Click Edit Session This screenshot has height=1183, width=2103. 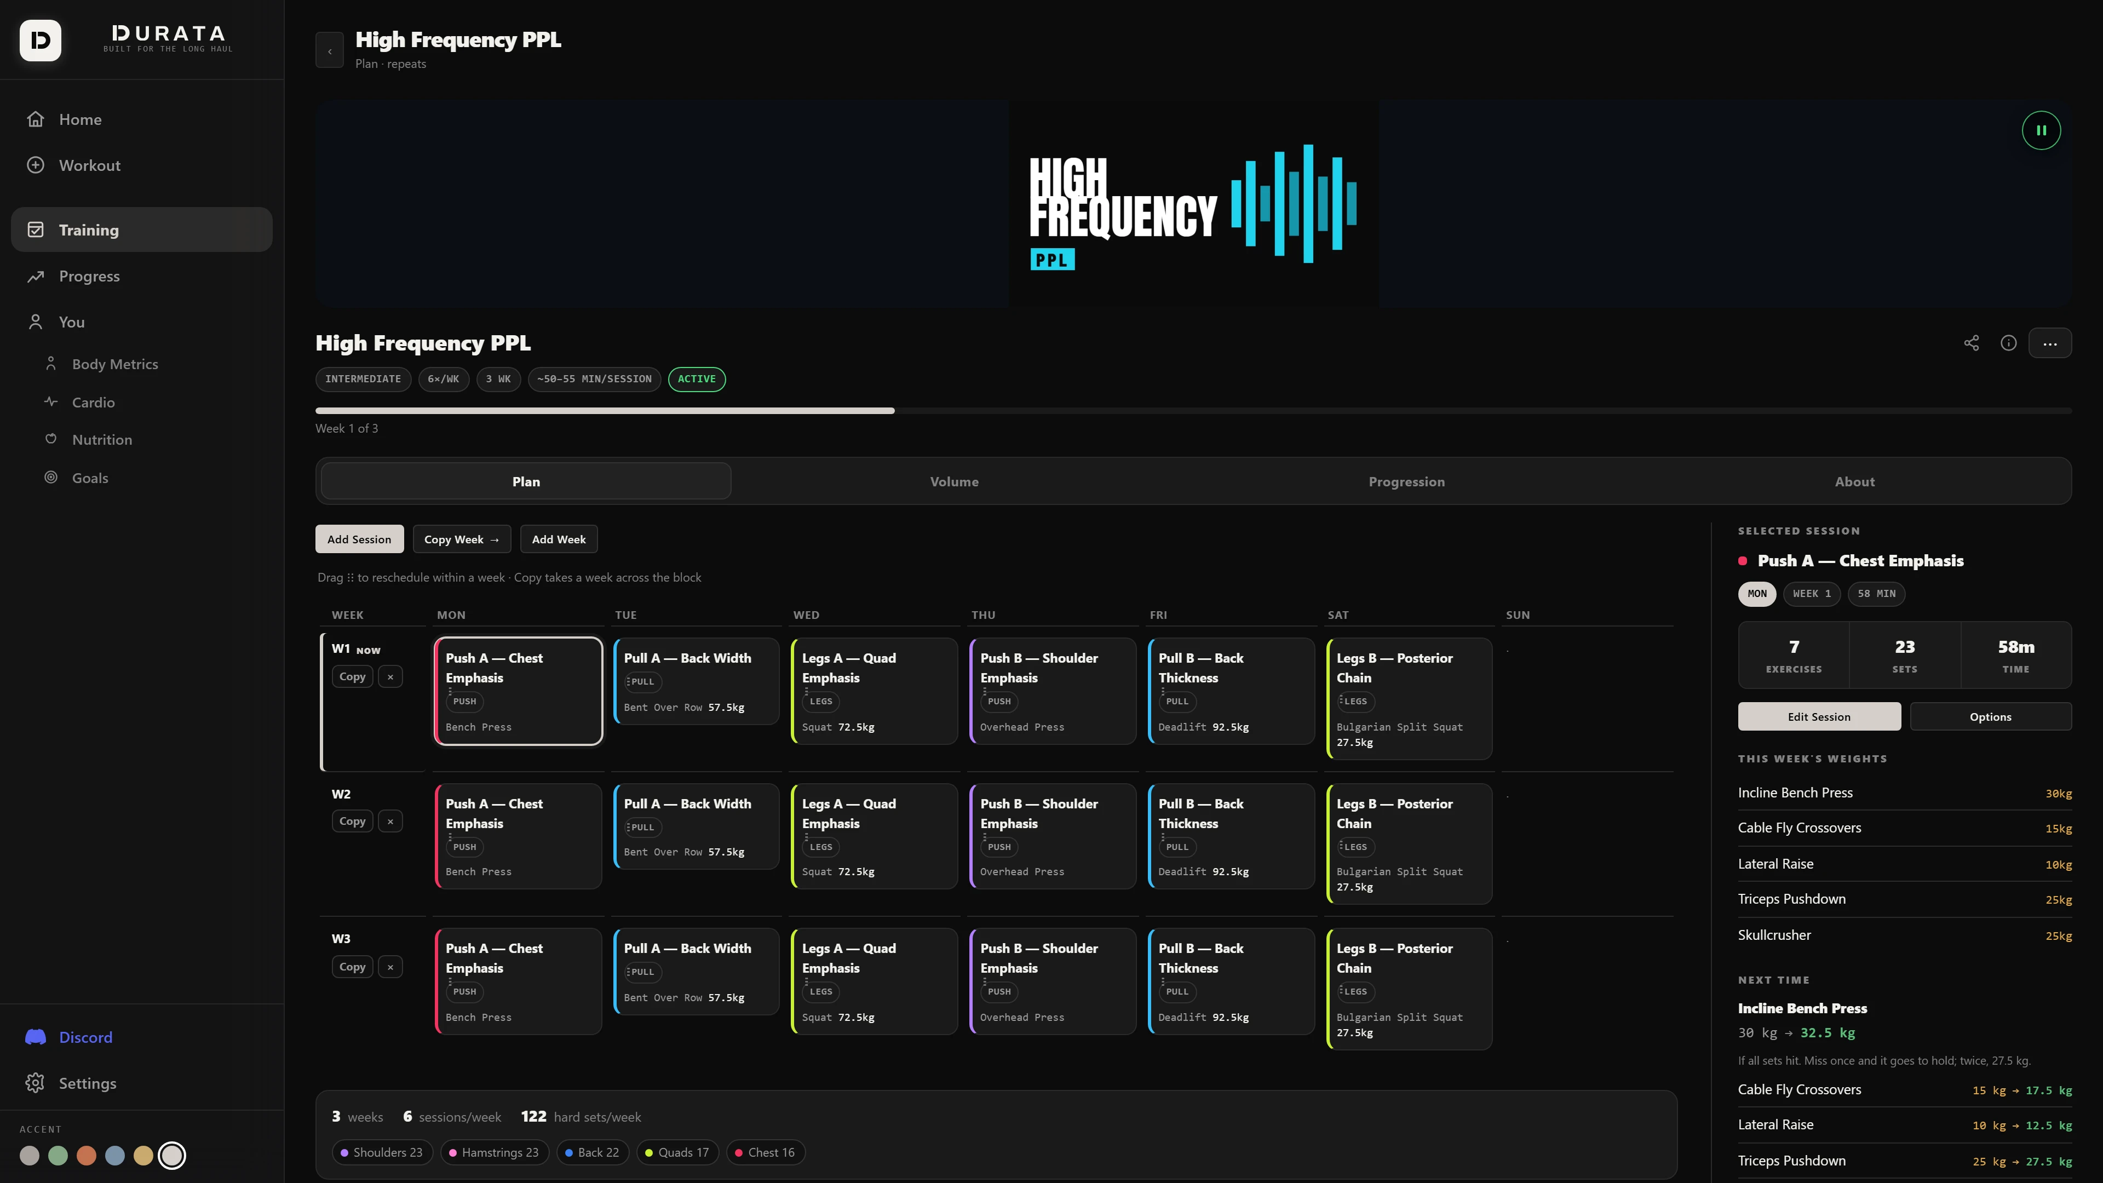tap(1819, 717)
